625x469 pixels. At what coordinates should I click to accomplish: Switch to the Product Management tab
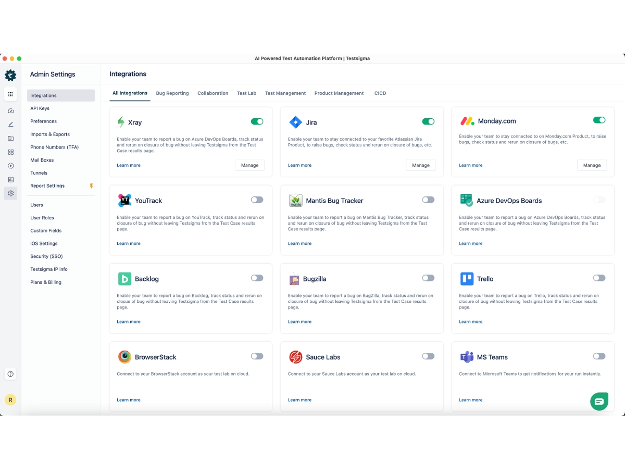(x=339, y=93)
